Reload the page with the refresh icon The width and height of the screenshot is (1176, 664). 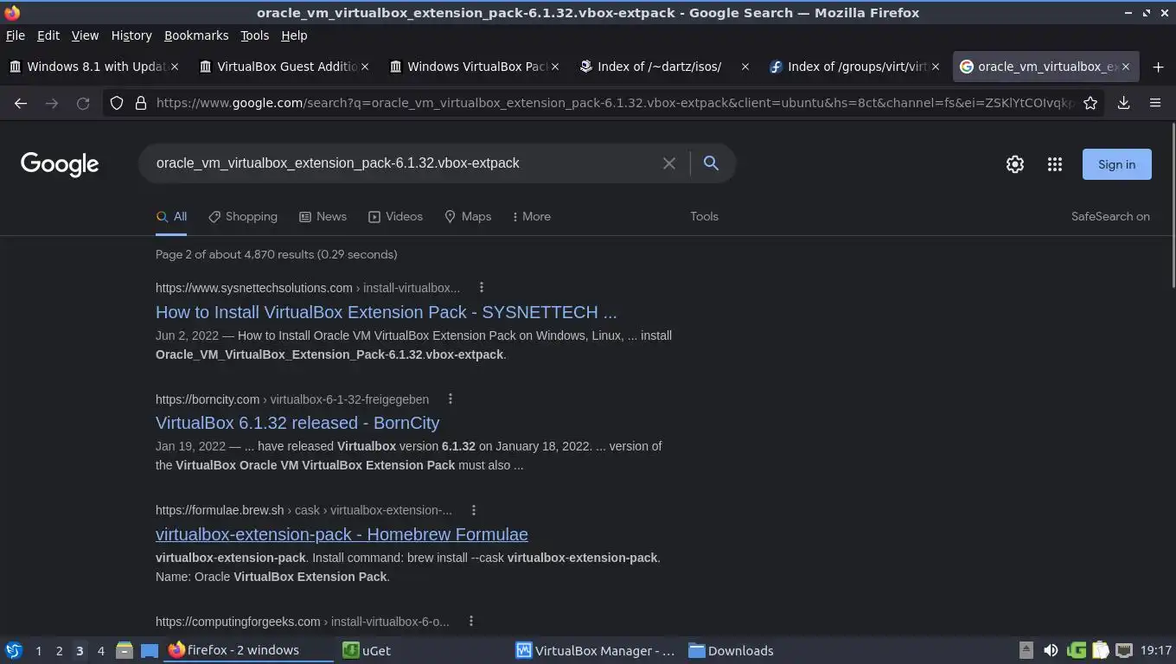pyautogui.click(x=83, y=103)
